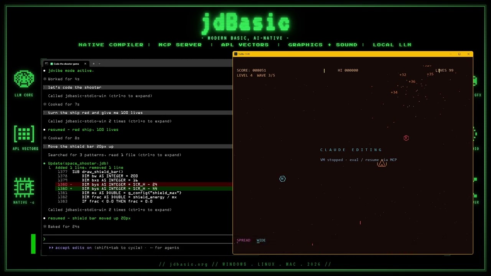Close the Stellar Drift game window
The image size is (491, 276).
[468, 54]
